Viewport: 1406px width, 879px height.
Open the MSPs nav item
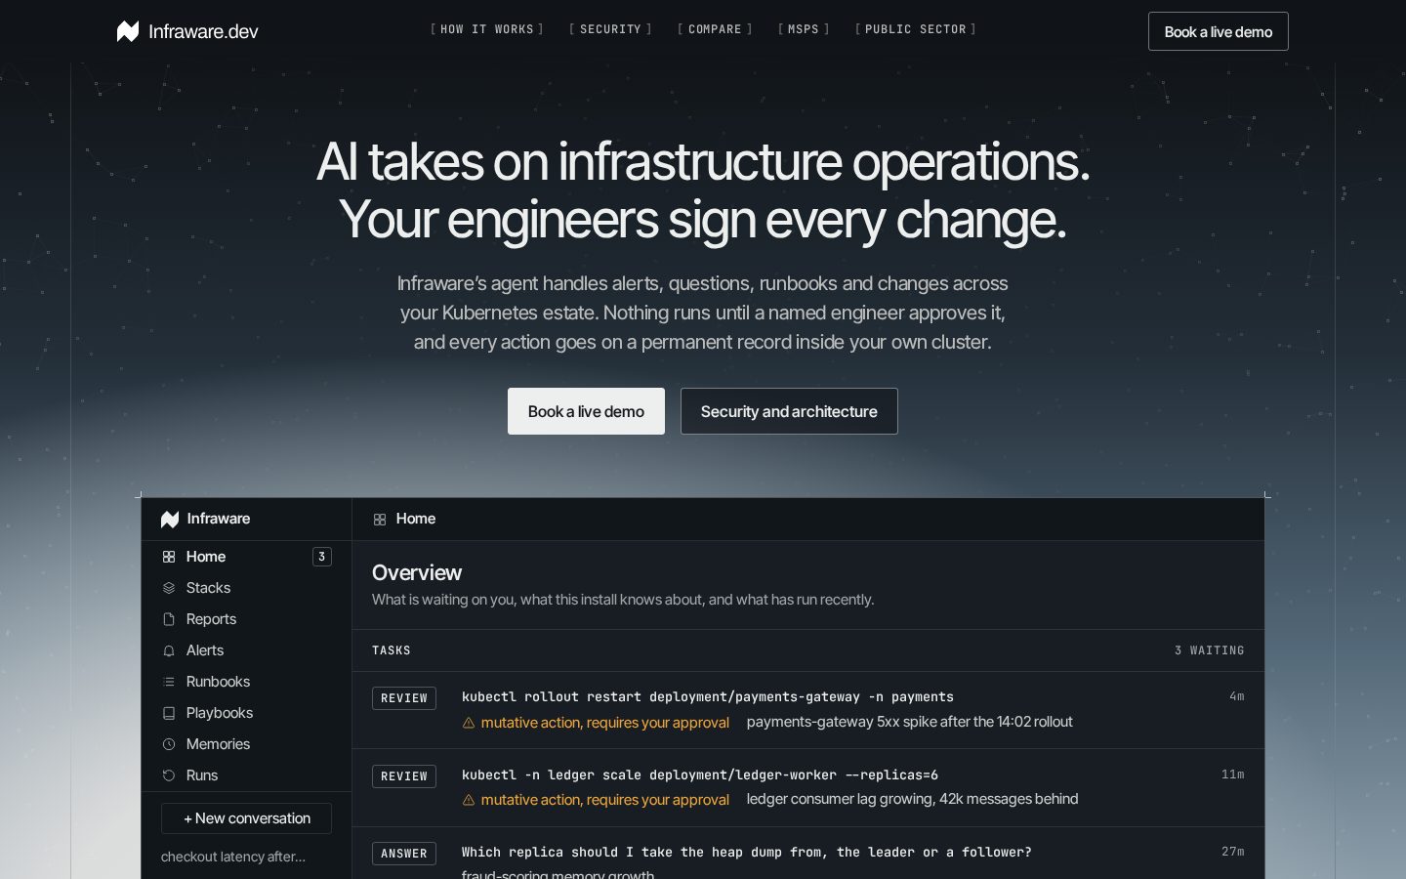tap(804, 29)
